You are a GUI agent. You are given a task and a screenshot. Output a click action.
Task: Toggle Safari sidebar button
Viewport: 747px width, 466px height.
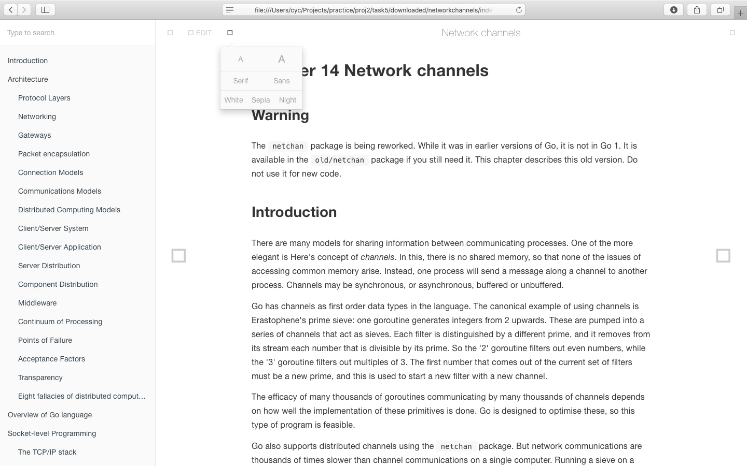(x=45, y=10)
